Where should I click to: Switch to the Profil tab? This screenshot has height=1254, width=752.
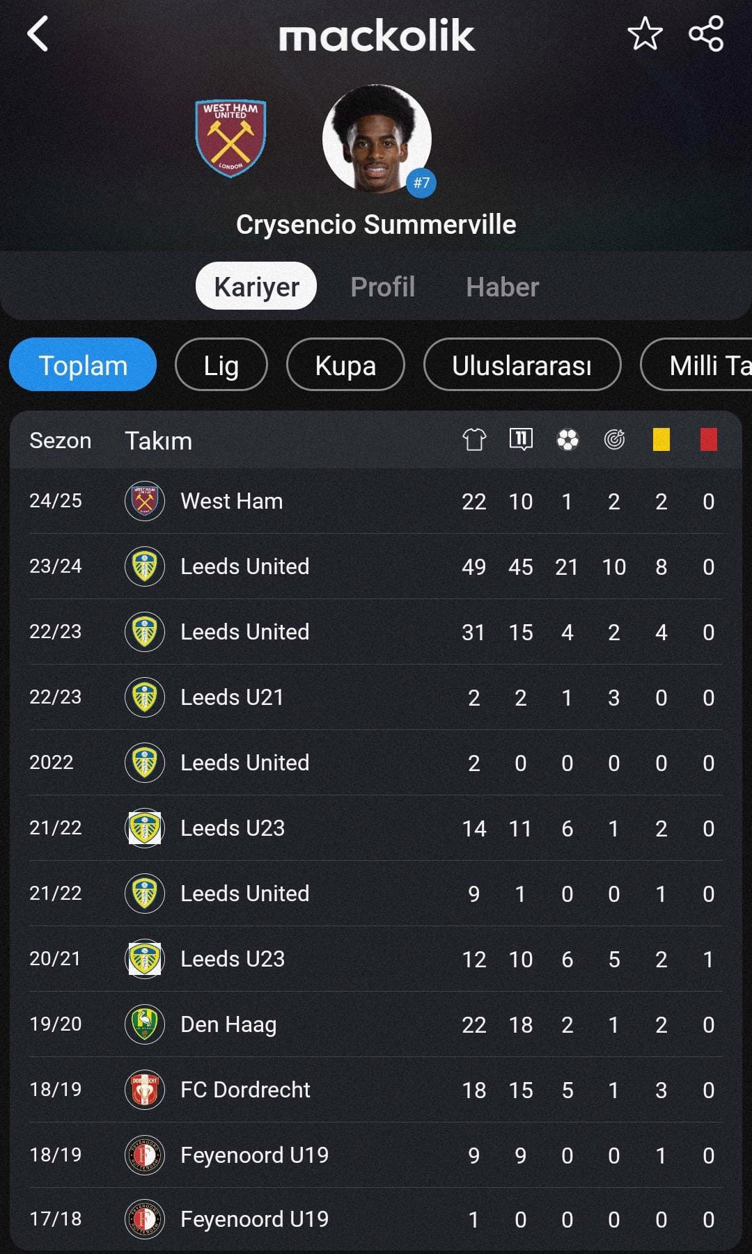(382, 287)
